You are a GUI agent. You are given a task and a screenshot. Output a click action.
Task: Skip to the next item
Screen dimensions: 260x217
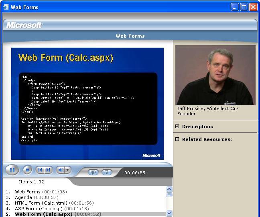[48, 170]
